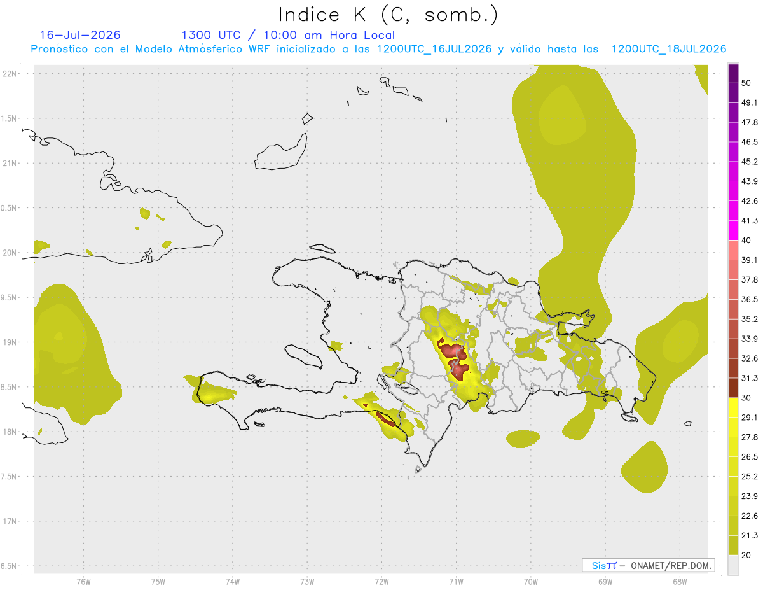The height and width of the screenshot is (590, 763).
Task: Click longitude axis label "71W"
Action: (456, 582)
